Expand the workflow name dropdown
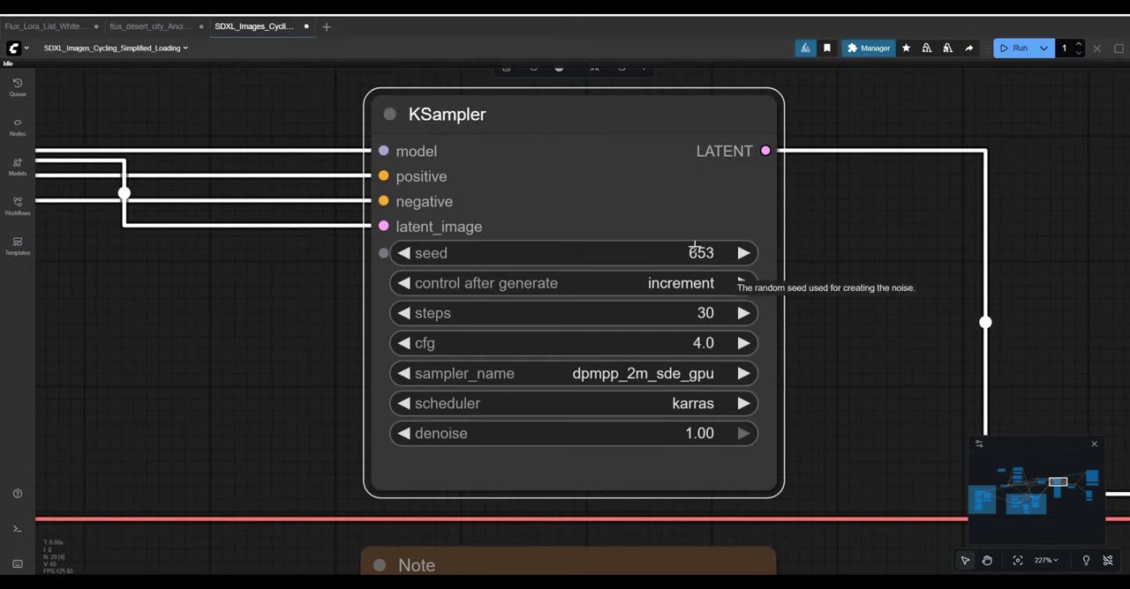Viewport: 1130px width, 589px height. tap(116, 48)
